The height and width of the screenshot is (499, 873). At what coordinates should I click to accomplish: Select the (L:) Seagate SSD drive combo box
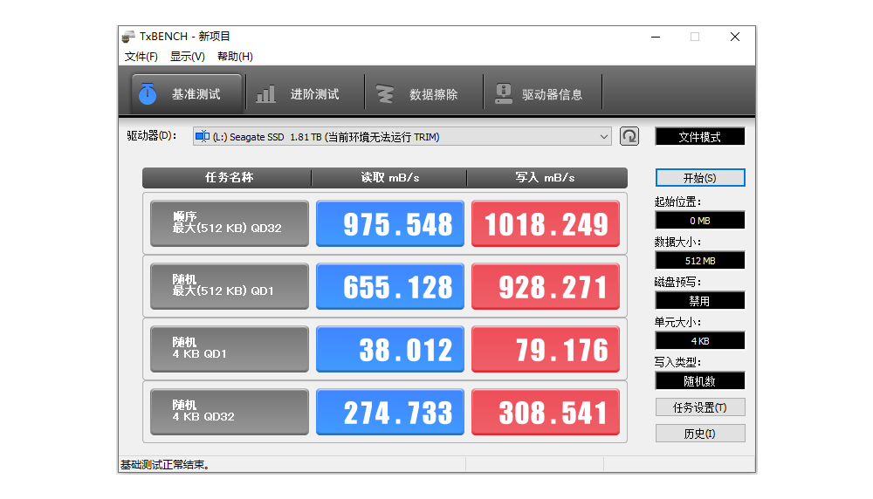[x=402, y=137]
